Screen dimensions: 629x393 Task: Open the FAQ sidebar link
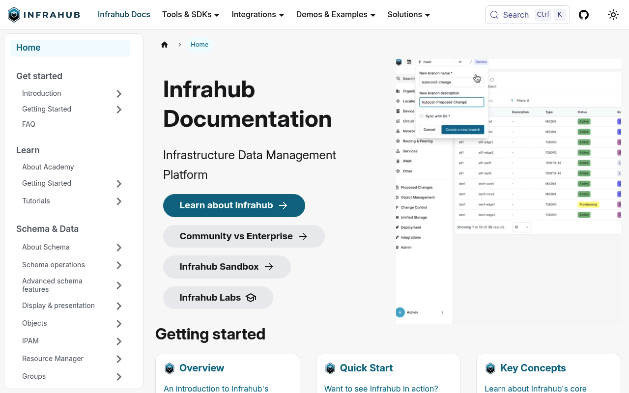tap(29, 124)
